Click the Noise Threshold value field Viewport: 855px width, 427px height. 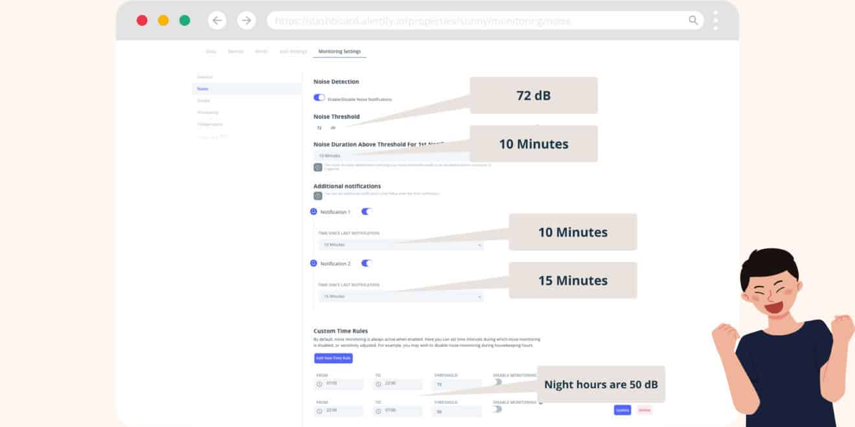click(x=320, y=128)
